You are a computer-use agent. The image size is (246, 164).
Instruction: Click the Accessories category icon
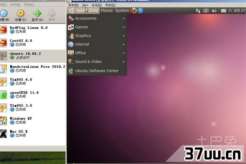pyautogui.click(x=71, y=18)
